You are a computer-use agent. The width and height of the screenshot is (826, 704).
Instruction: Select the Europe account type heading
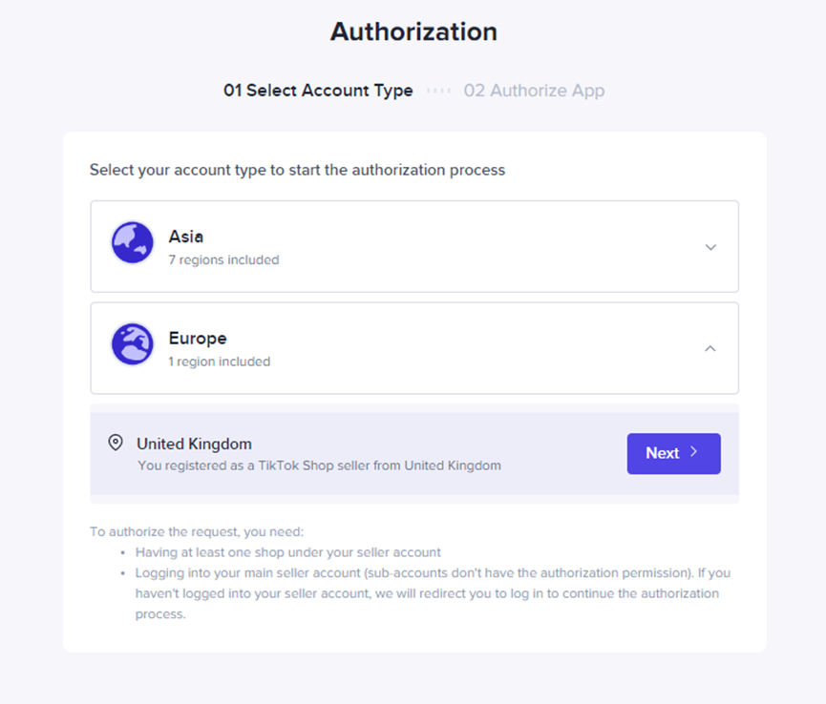click(x=198, y=338)
